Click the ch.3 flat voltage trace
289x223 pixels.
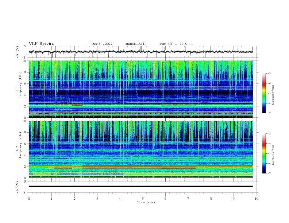pos(140,187)
